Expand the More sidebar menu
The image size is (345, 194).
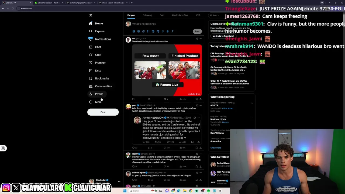point(95,102)
